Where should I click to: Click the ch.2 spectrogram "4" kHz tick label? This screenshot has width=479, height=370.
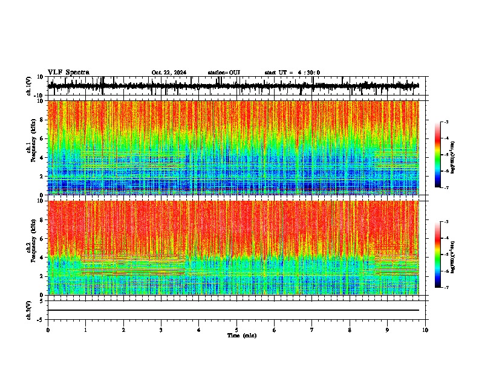[x=42, y=258]
